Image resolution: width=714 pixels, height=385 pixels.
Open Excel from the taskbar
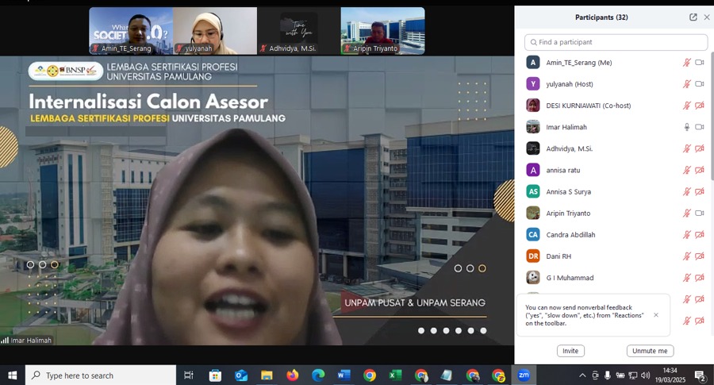point(395,375)
